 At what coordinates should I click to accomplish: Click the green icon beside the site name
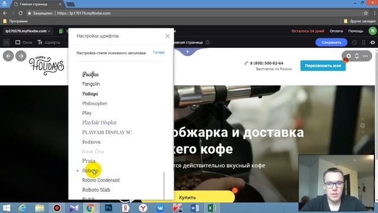[61, 31]
